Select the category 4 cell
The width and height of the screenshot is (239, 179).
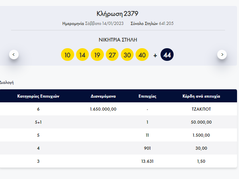[38, 148]
